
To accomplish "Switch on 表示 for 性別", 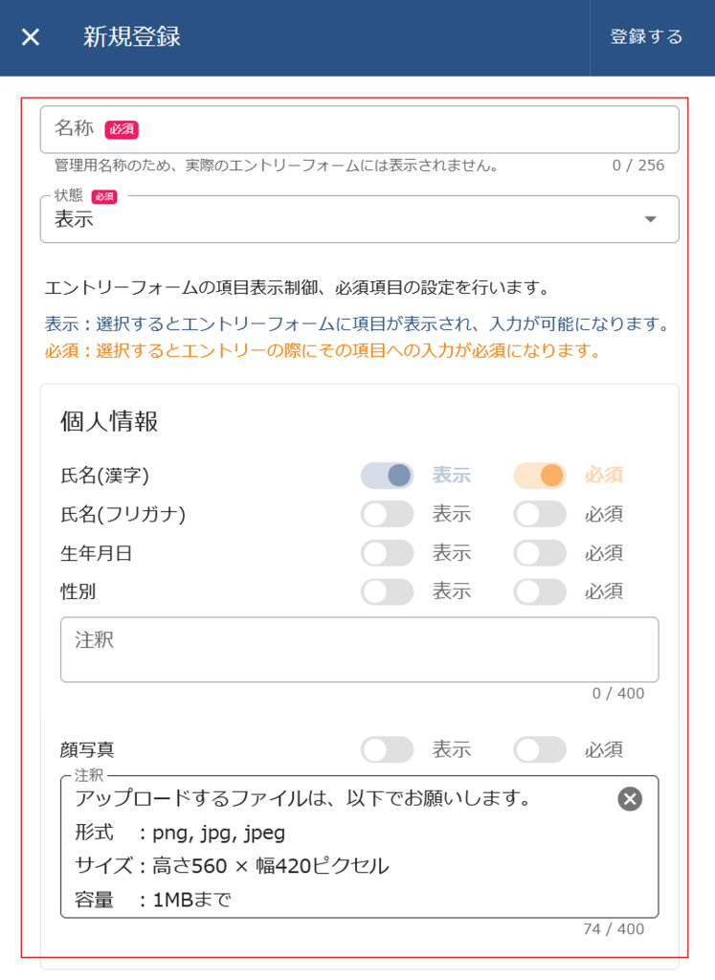I will coord(388,591).
